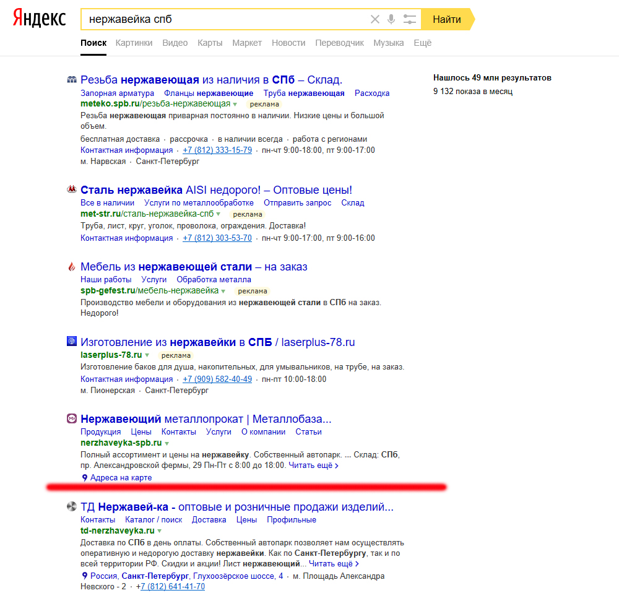Open the Статьи sitelink

point(308,432)
